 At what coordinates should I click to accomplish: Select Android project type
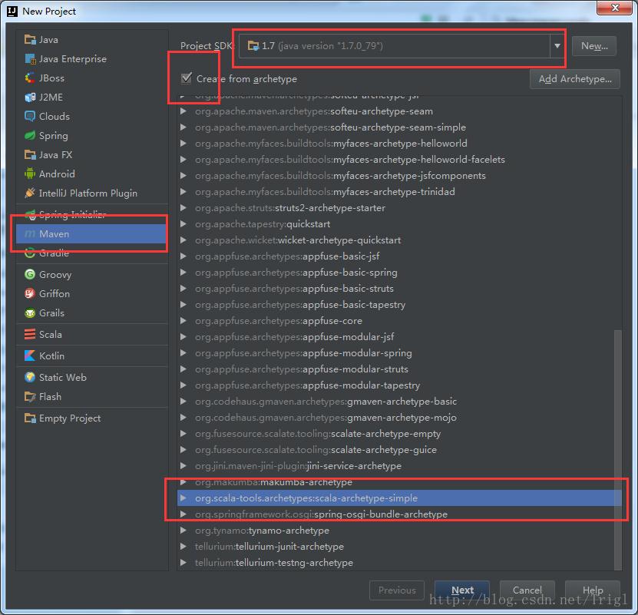pyautogui.click(x=55, y=174)
